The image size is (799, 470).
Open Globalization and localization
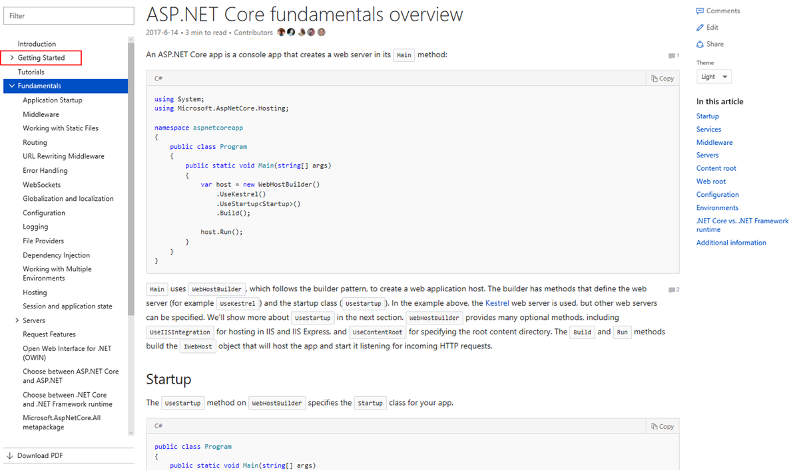(x=68, y=199)
